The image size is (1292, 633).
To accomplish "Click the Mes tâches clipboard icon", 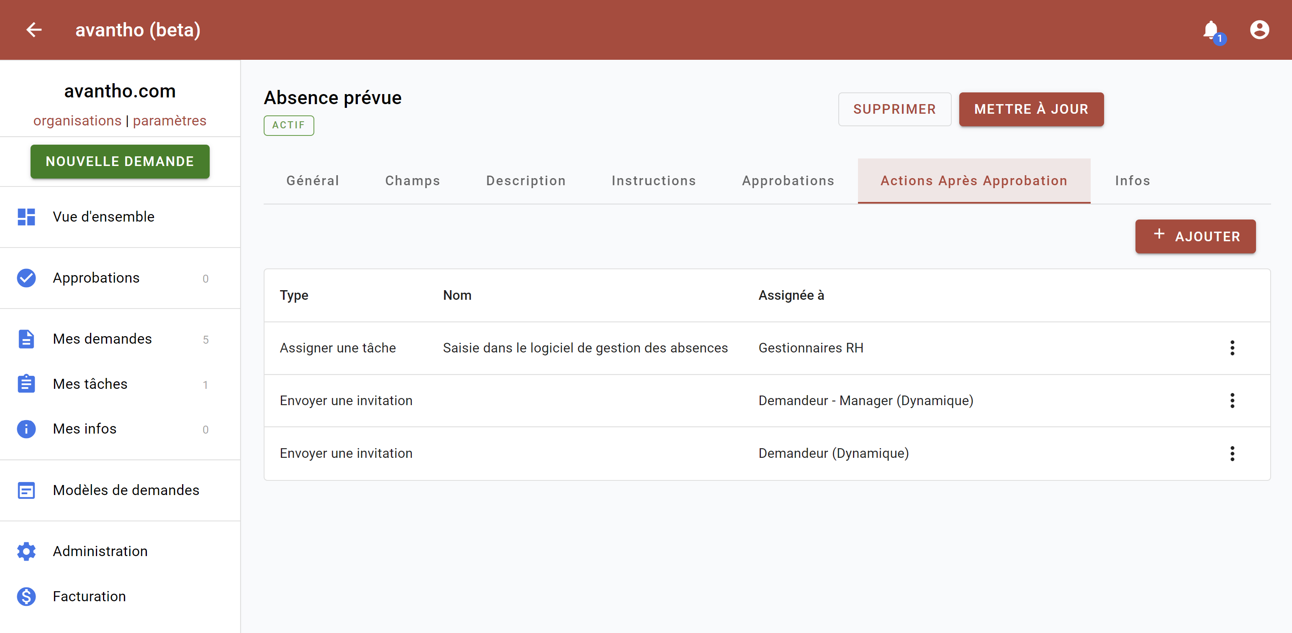I will click(26, 384).
